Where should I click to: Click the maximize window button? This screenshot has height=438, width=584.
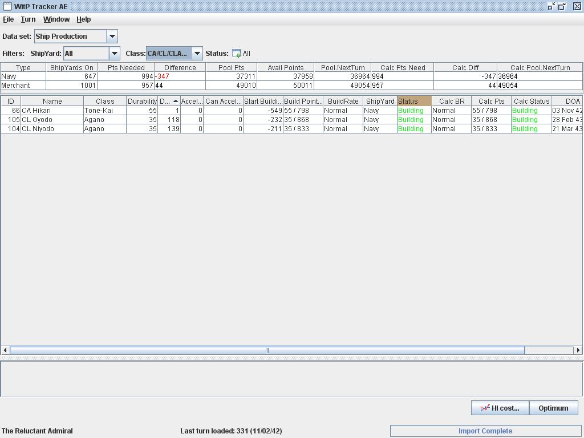[x=562, y=6]
